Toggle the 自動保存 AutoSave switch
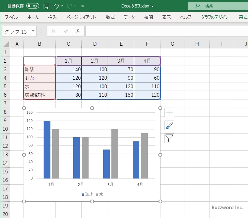 point(33,6)
